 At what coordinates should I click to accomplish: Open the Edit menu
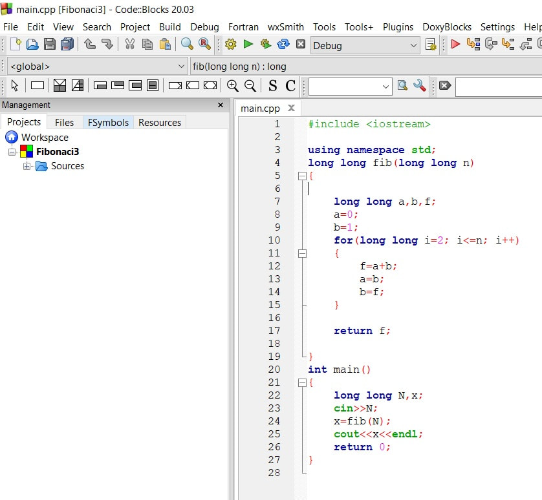36,27
